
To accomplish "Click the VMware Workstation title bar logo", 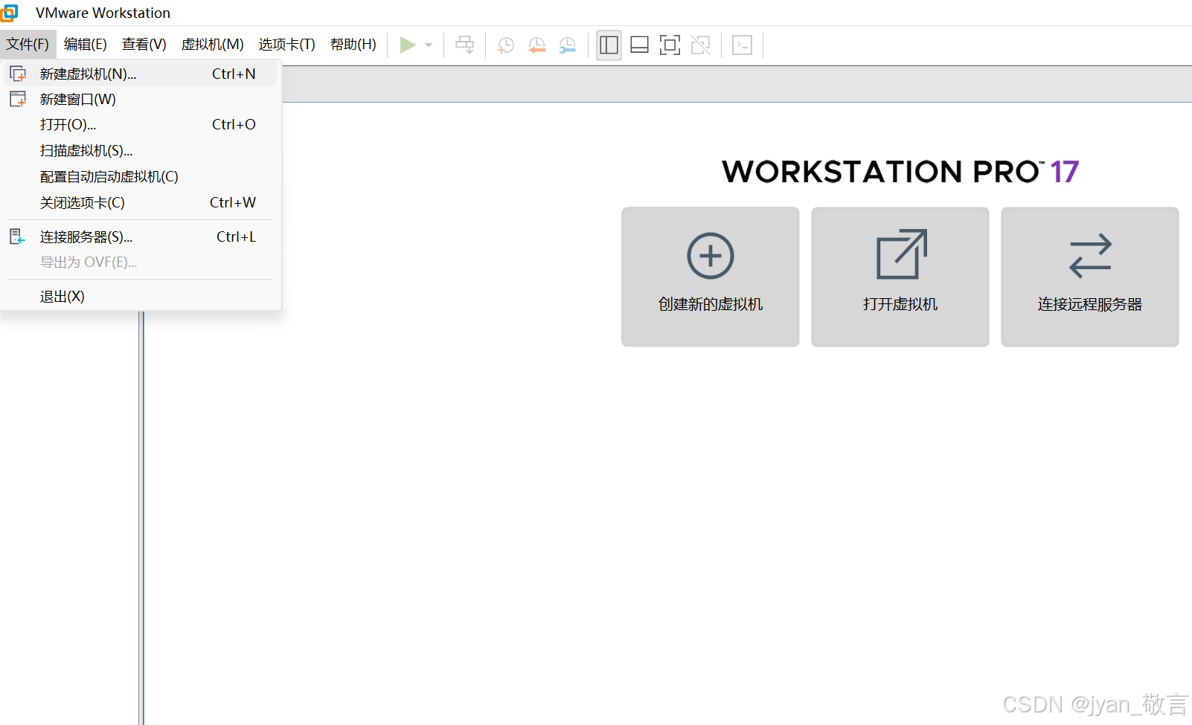I will [x=9, y=13].
